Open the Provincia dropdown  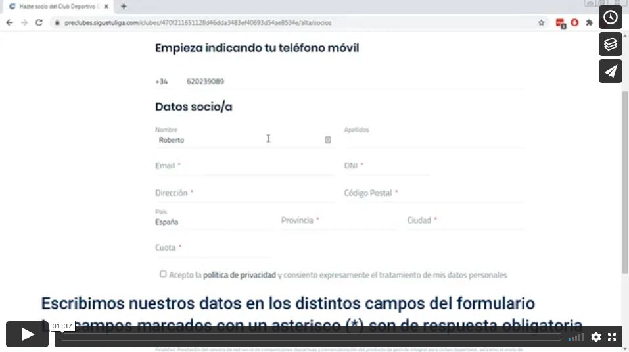[339, 221]
